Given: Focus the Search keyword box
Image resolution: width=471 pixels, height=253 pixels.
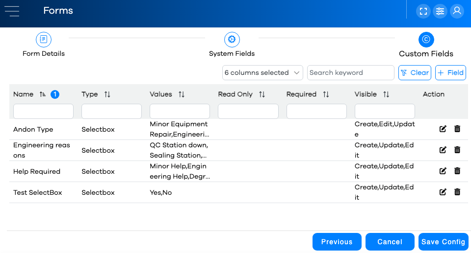Looking at the screenshot, I should click(x=350, y=72).
